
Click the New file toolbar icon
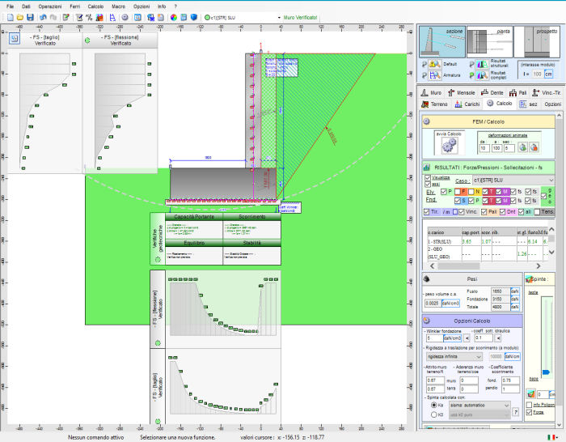tap(11, 17)
